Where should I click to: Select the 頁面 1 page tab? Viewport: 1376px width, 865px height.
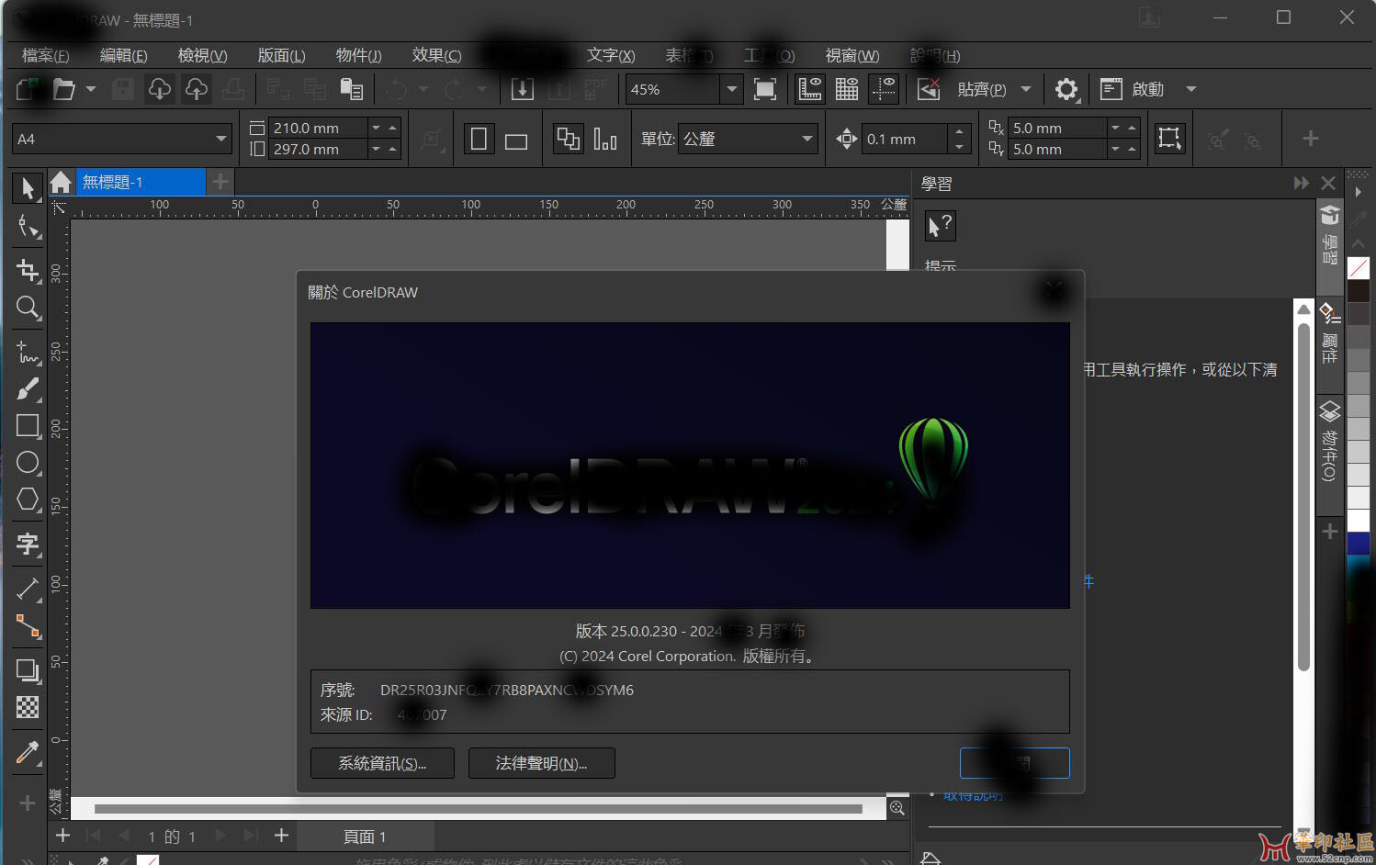[365, 837]
